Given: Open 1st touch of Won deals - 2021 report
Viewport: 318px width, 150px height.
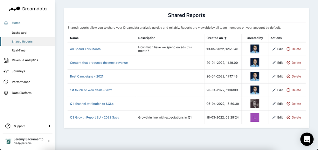Looking at the screenshot, I should tap(91, 90).
